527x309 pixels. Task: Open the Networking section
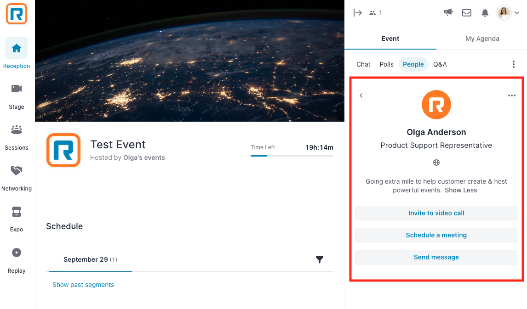click(x=17, y=179)
